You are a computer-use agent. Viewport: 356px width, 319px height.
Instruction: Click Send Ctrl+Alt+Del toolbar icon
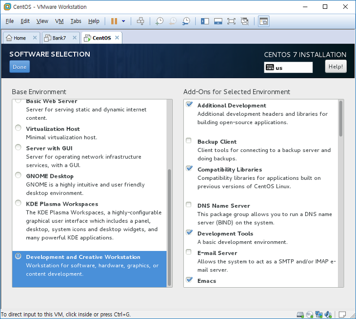click(140, 21)
